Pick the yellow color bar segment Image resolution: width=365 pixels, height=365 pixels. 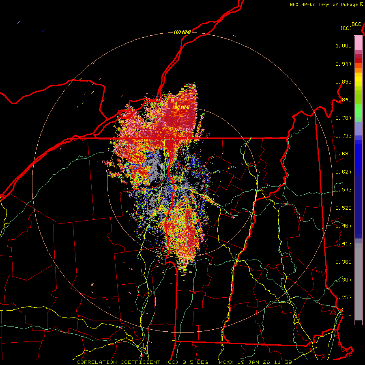click(358, 79)
